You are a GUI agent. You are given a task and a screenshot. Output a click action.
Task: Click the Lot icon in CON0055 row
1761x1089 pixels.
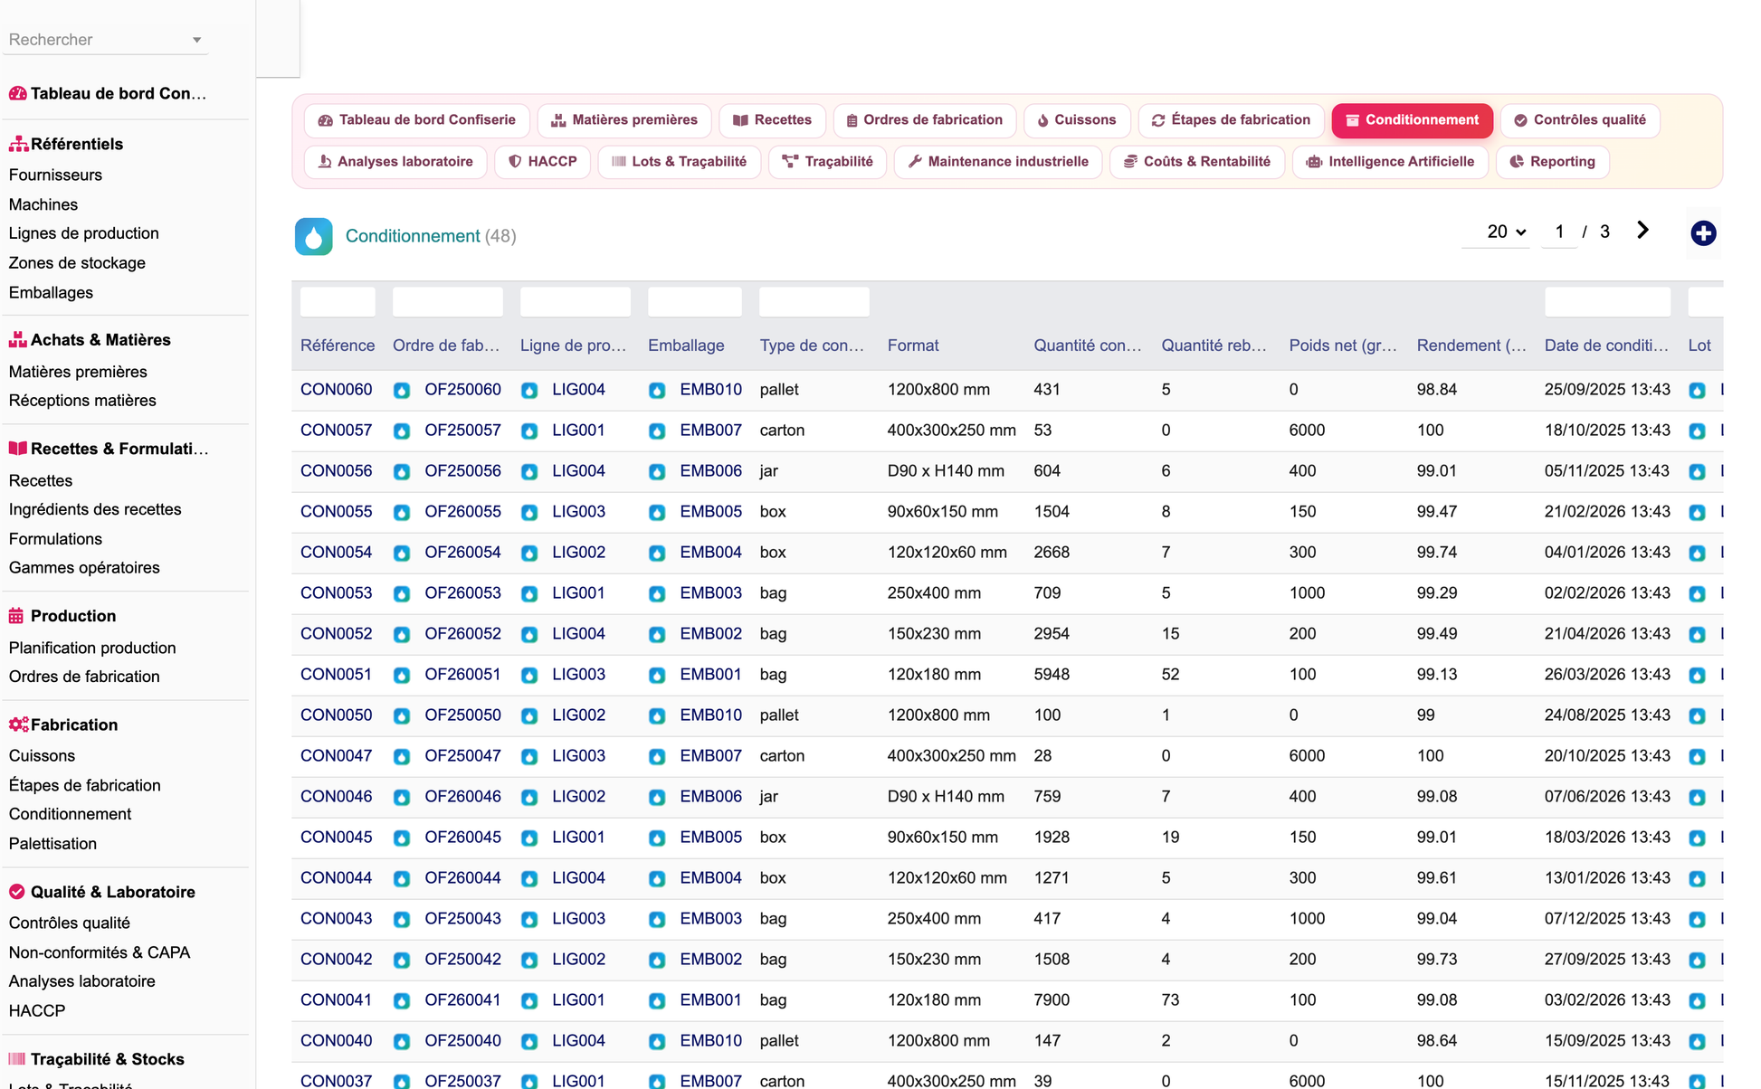[x=1698, y=513]
